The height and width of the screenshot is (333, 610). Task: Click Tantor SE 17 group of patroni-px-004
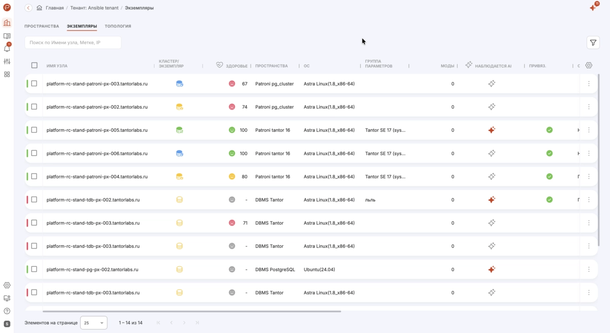pyautogui.click(x=385, y=176)
